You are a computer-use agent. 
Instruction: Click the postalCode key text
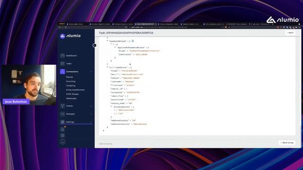[117, 100]
